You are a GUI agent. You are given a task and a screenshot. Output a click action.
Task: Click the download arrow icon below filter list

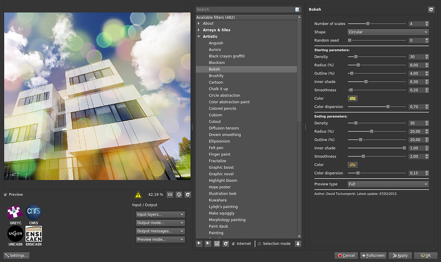[298, 244]
